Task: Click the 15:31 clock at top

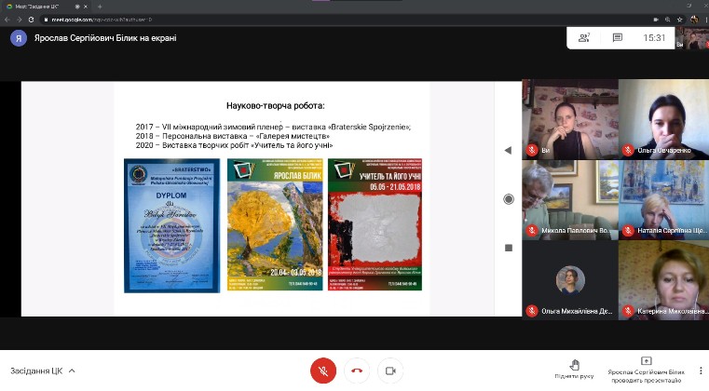Action: click(x=654, y=38)
